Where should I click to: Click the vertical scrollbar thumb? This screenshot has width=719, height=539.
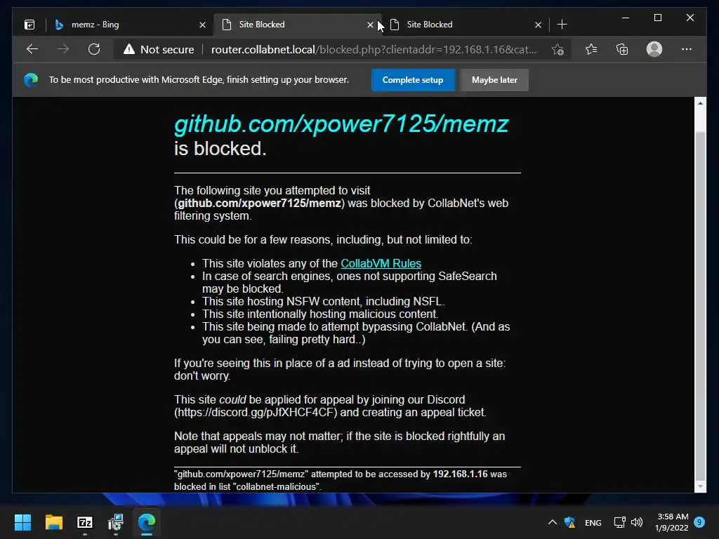700,305
